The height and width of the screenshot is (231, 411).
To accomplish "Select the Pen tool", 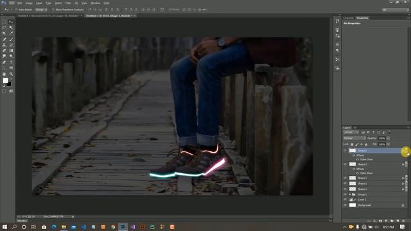I will pyautogui.click(x=4, y=62).
